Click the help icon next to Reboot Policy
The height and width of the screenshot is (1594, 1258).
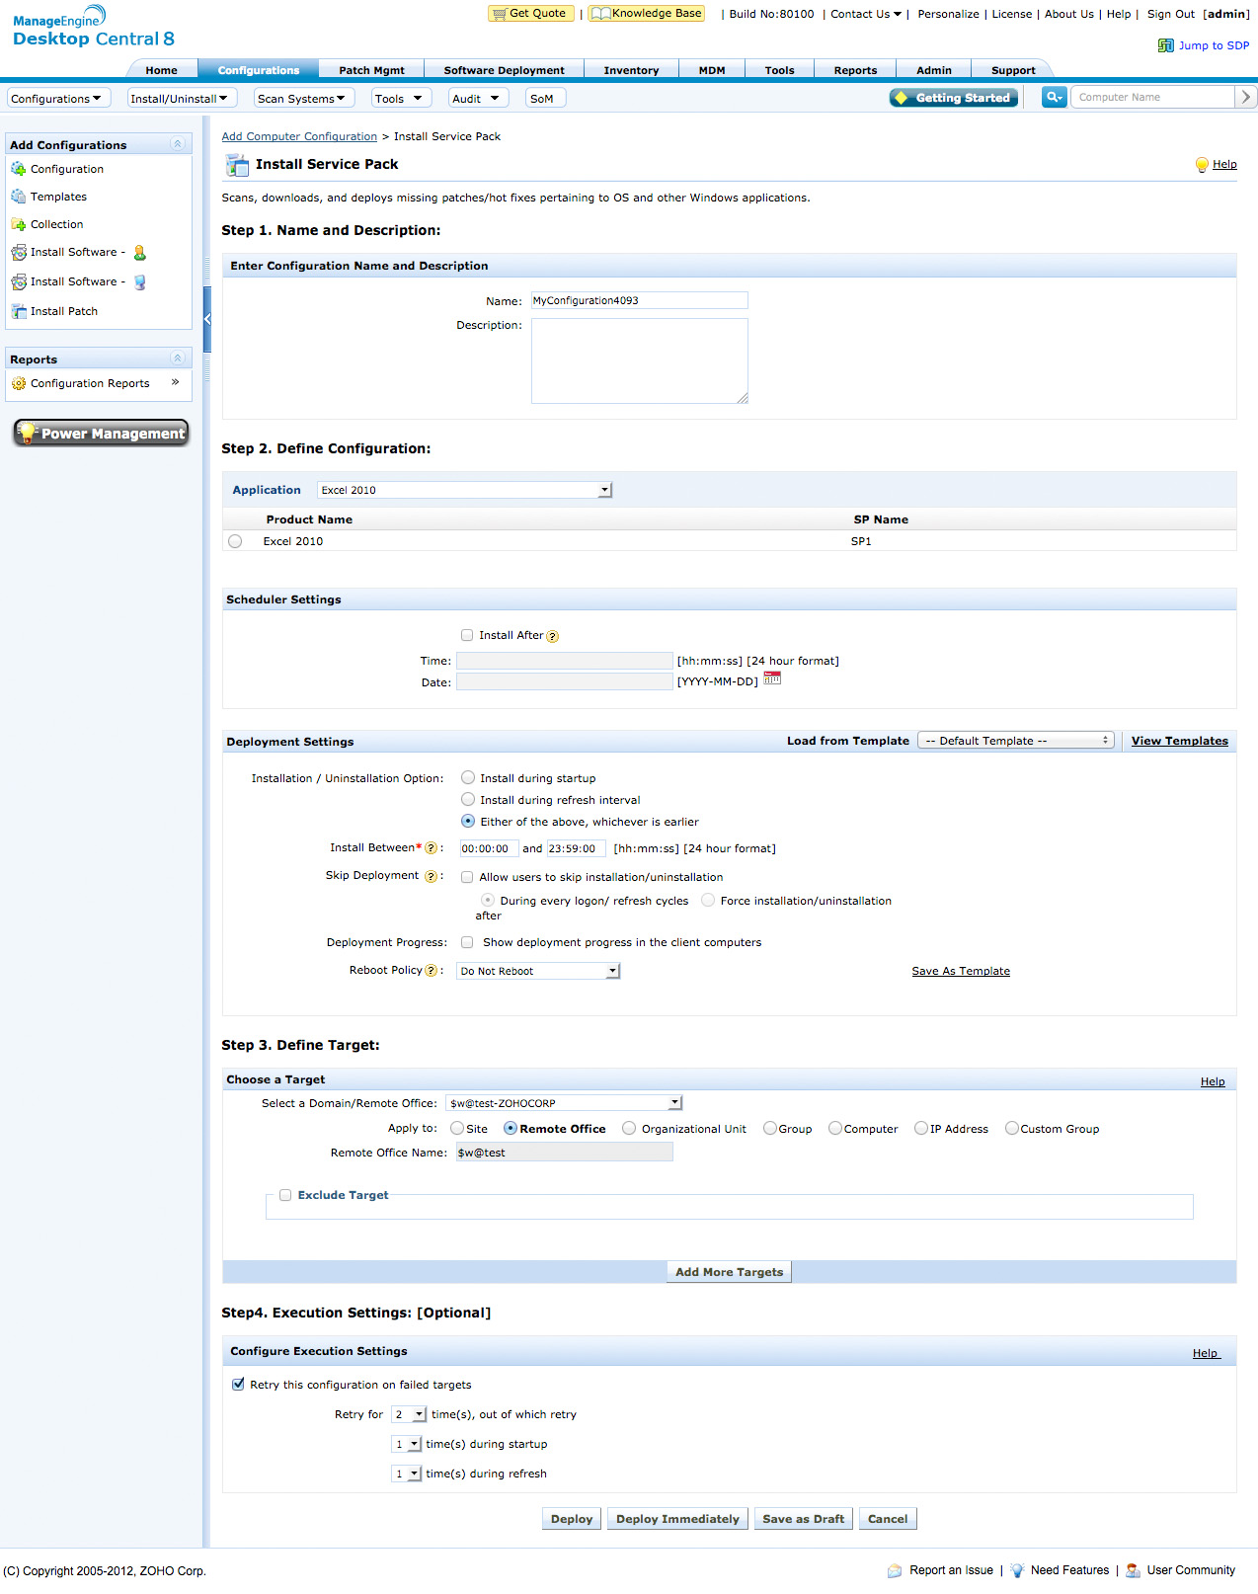tap(431, 971)
